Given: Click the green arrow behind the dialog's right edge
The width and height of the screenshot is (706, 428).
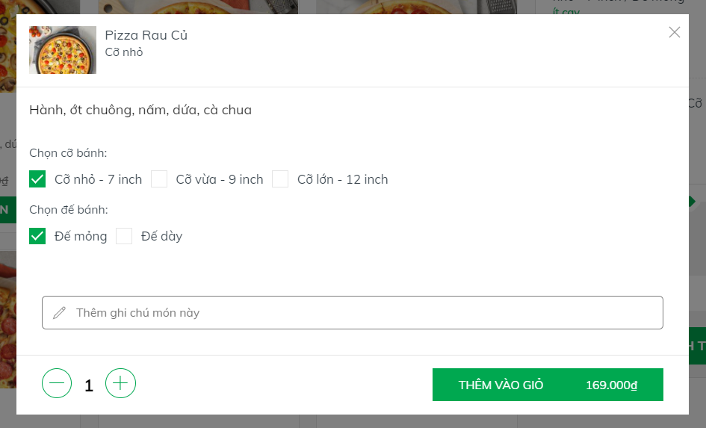Looking at the screenshot, I should coord(693,202).
